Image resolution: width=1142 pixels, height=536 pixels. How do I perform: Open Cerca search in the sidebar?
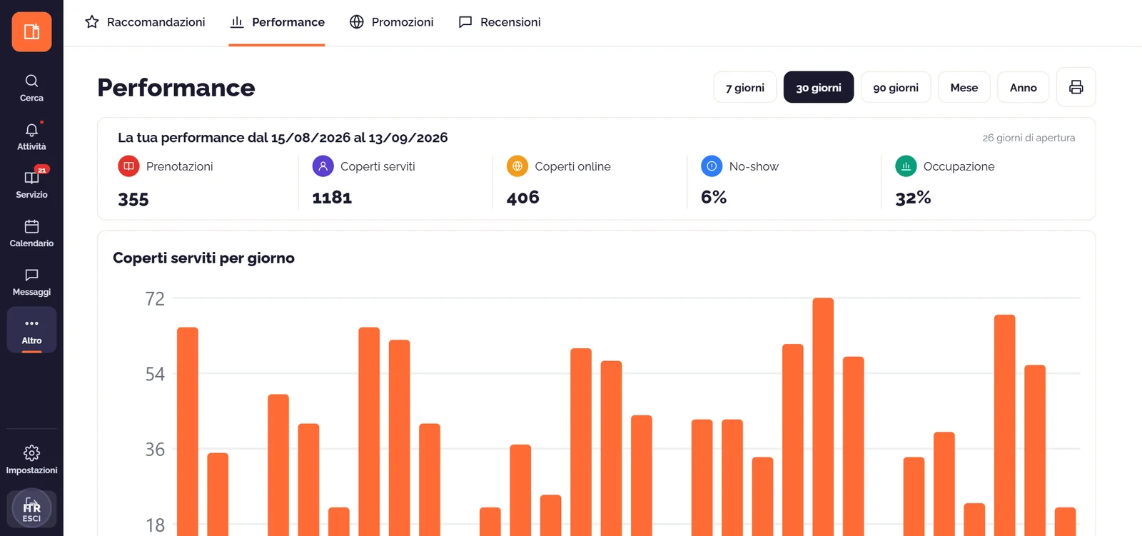31,88
